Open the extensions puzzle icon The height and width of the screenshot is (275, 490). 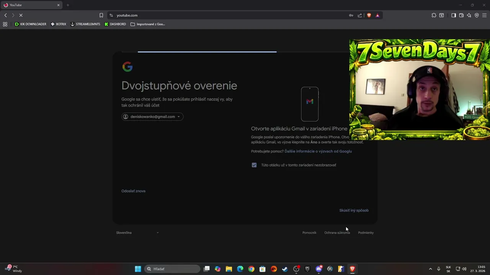point(434,15)
